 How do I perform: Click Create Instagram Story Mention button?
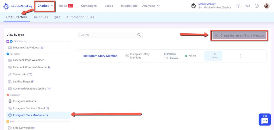pos(239,35)
